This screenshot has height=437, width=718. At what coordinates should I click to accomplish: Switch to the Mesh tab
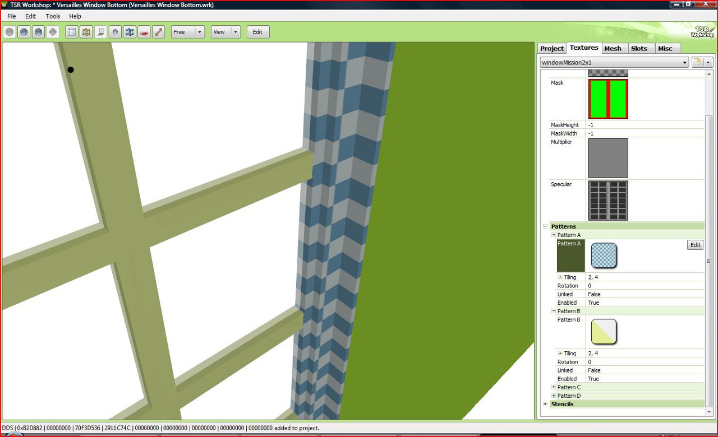point(613,48)
